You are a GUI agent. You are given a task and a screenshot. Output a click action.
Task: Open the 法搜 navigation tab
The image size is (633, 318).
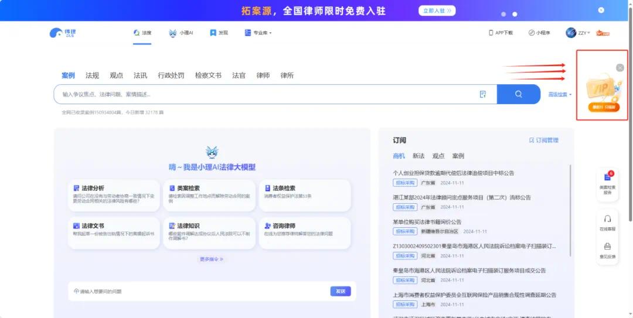point(142,33)
